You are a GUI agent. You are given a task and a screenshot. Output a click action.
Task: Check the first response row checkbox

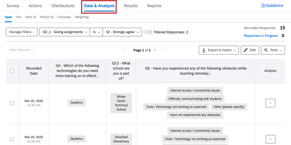pyautogui.click(x=12, y=103)
